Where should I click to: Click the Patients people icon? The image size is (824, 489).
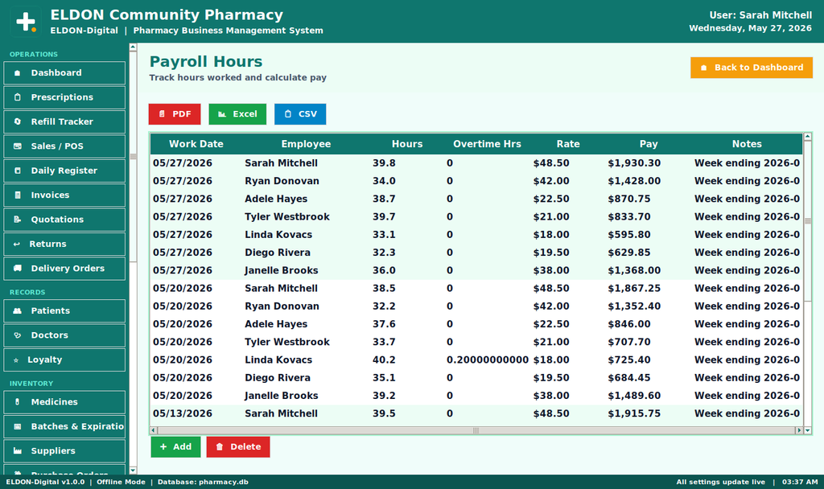pos(18,311)
